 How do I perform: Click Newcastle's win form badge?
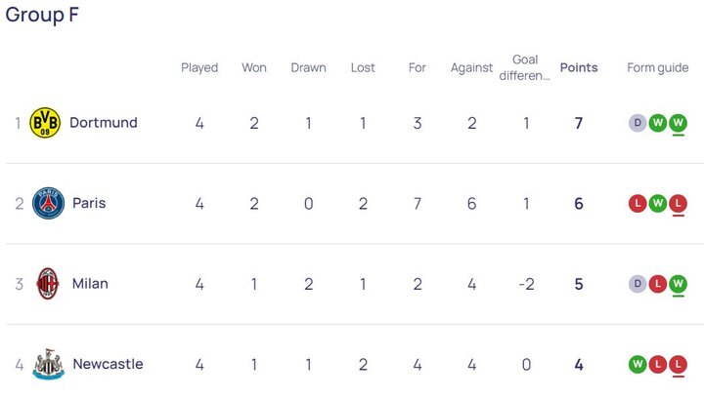638,364
